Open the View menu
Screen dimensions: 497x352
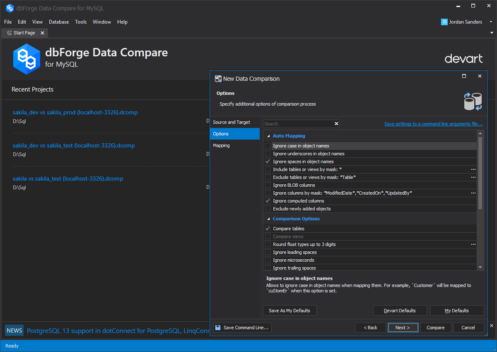click(37, 22)
